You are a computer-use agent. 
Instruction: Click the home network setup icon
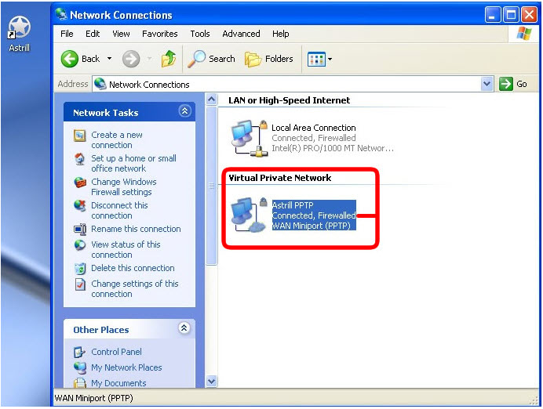(80, 159)
